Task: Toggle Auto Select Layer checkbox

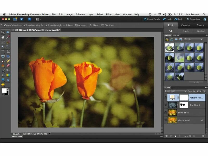Action: coord(5,25)
